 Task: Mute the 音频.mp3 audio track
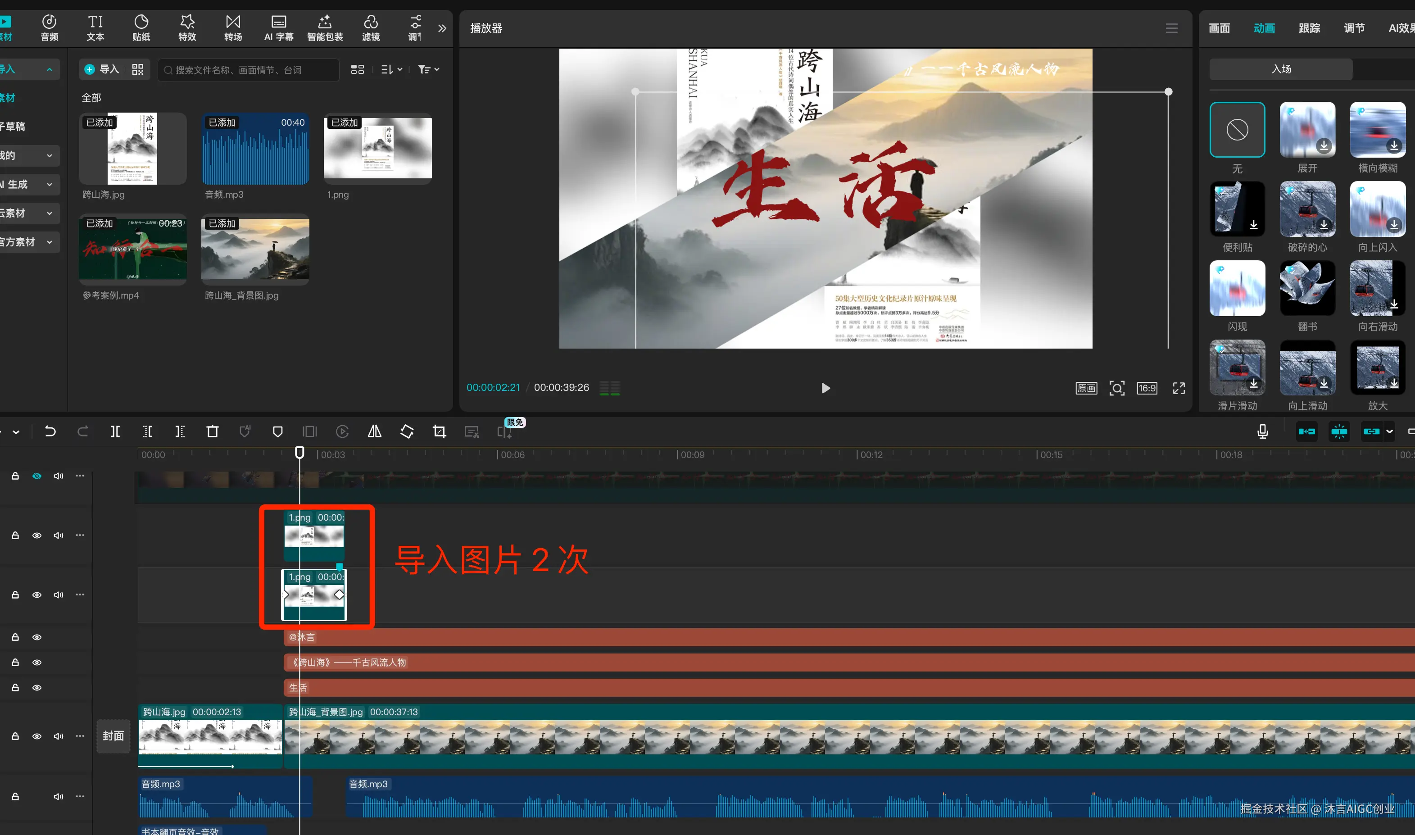58,796
